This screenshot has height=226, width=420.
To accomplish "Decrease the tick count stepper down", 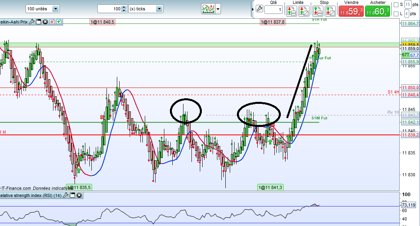I will pos(124,11).
